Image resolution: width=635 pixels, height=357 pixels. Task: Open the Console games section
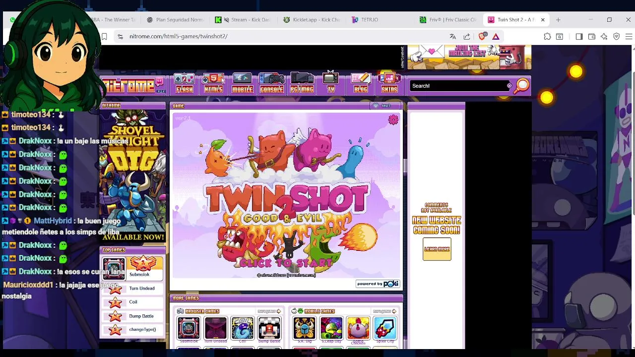click(272, 83)
